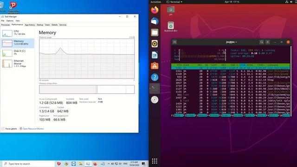Viewport: 297px width, 167px height.
Task: Sort htop by the CPU% column header
Action: coord(242,65)
